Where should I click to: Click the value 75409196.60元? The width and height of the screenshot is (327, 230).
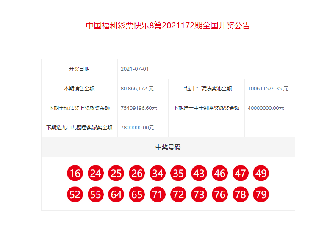139,108
